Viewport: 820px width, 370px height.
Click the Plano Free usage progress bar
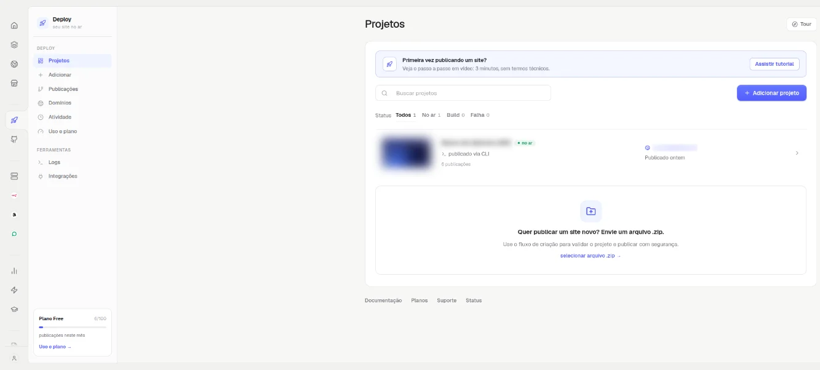[73, 327]
